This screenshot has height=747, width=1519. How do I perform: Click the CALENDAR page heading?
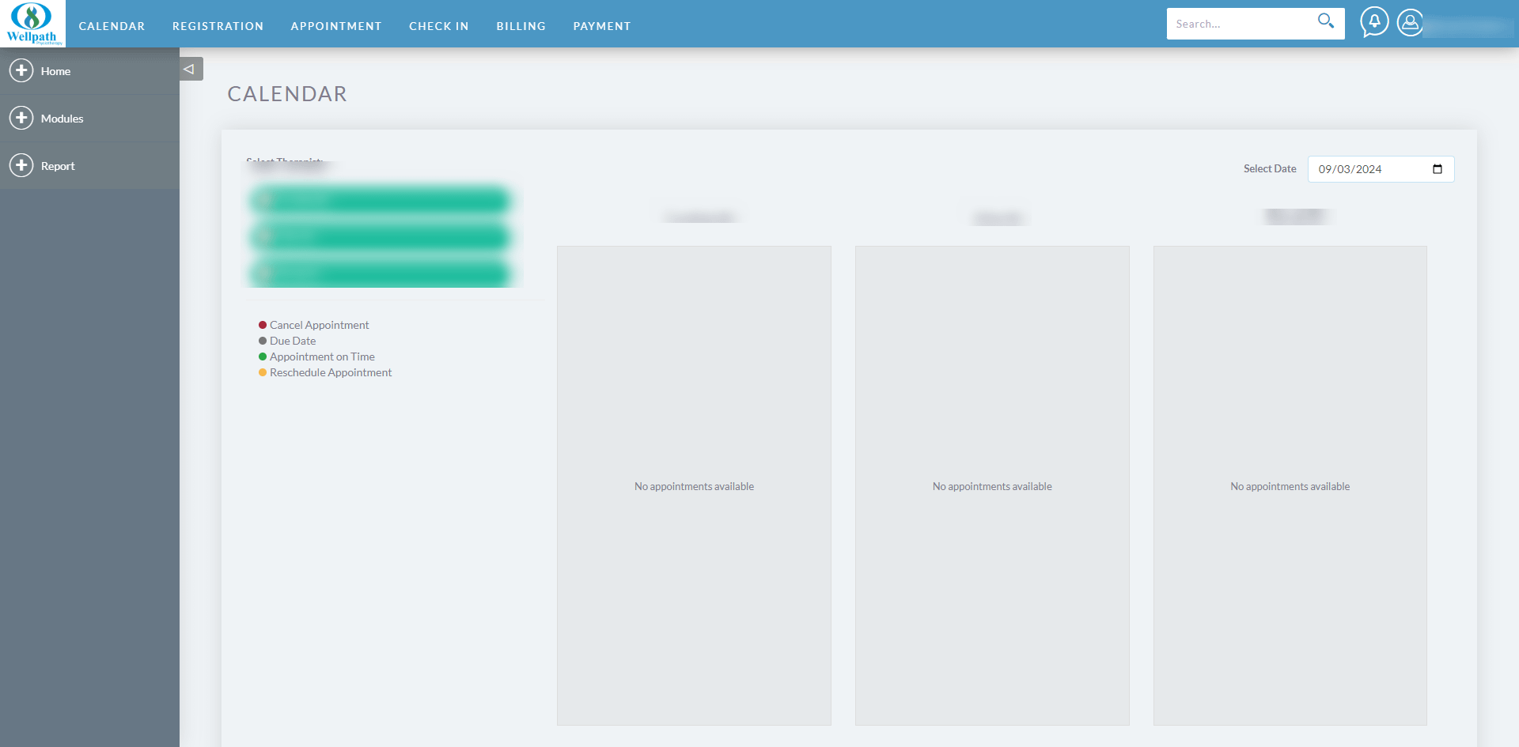pos(287,94)
